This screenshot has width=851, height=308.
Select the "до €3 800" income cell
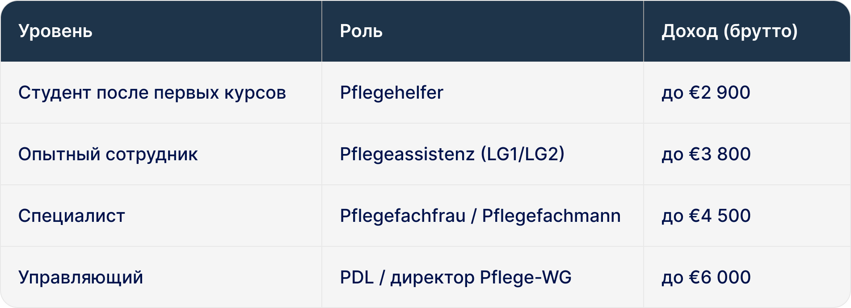706,154
